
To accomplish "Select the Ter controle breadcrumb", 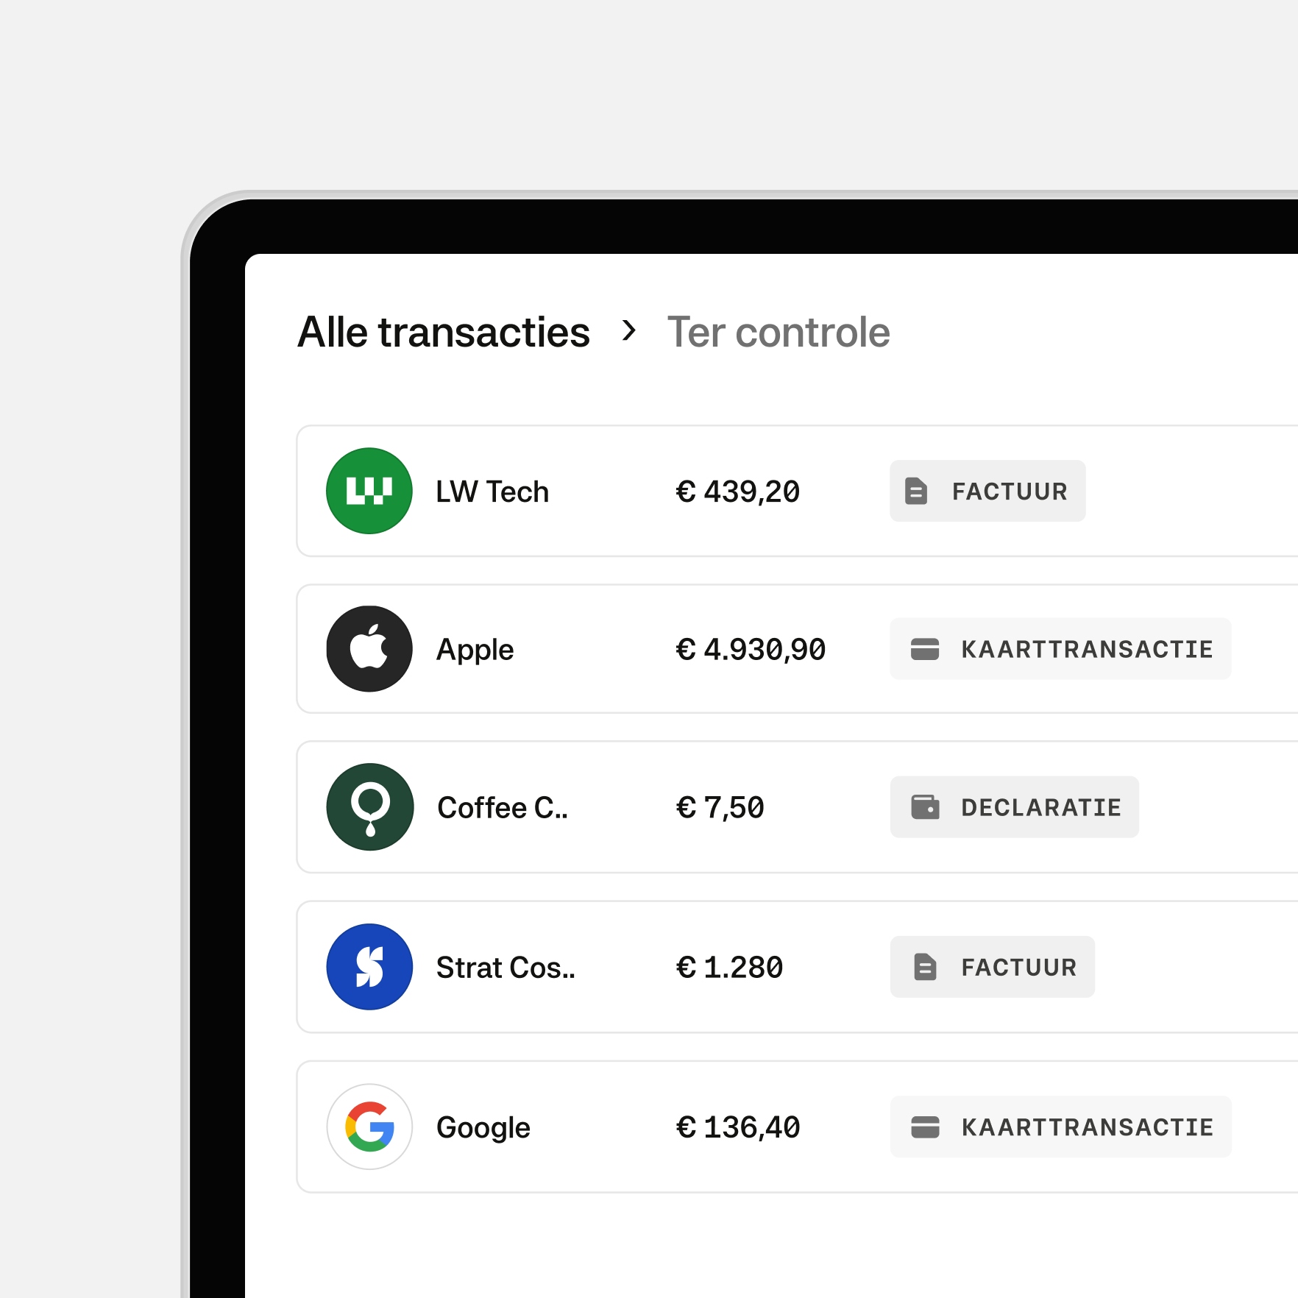I will click(778, 332).
